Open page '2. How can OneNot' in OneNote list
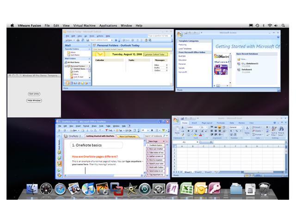The image size is (296, 222). [x=156, y=149]
